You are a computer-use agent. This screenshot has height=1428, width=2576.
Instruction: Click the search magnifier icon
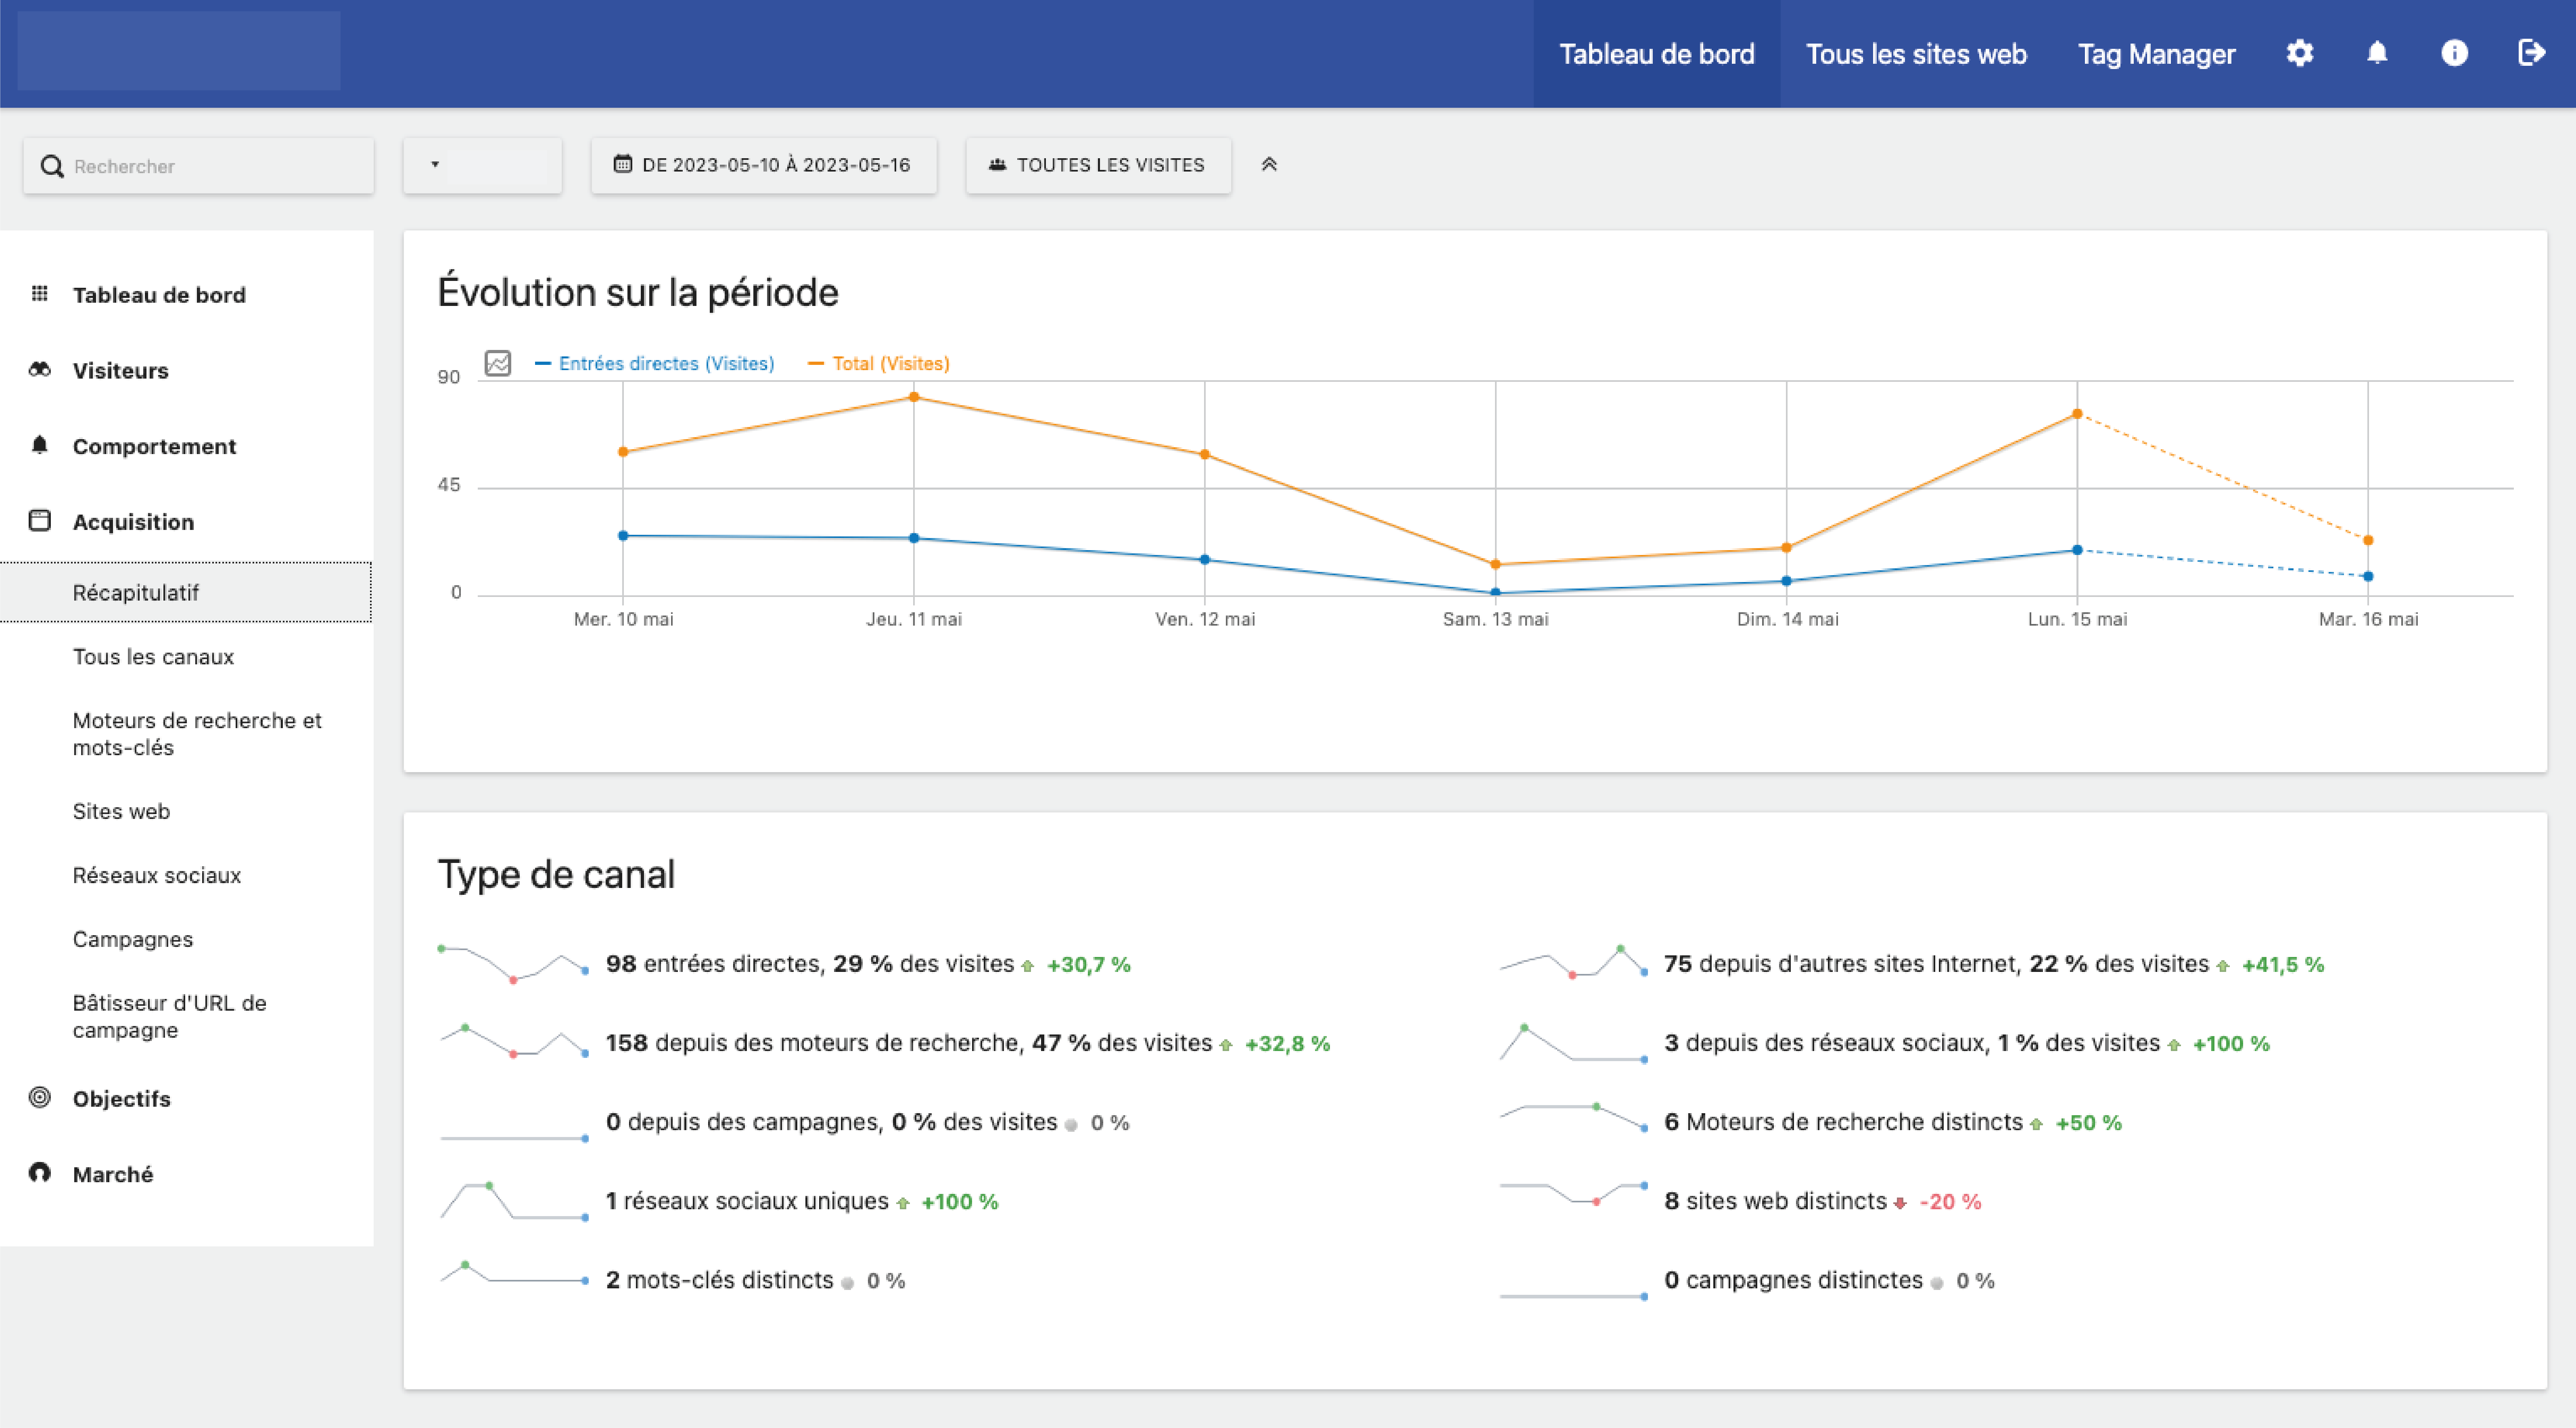pyautogui.click(x=52, y=166)
